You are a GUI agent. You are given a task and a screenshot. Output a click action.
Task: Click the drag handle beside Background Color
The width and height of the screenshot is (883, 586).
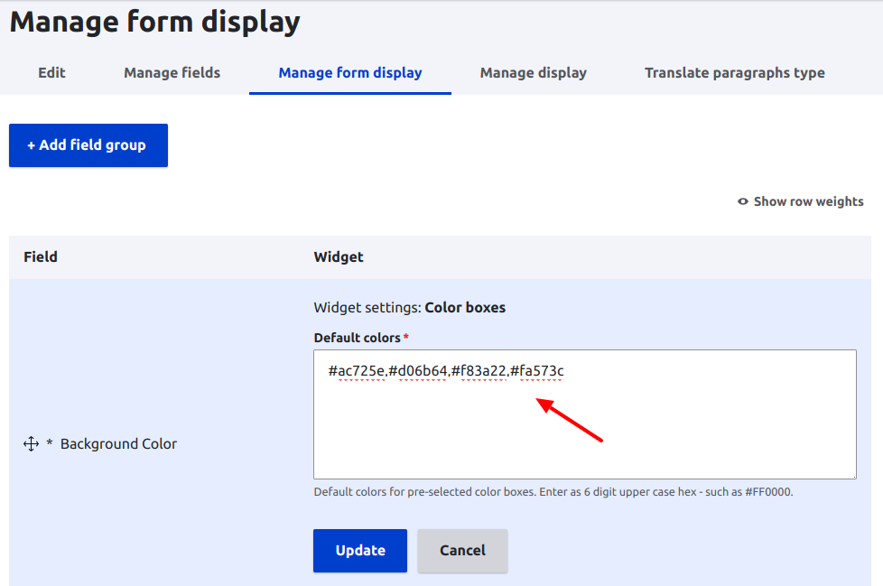tap(30, 443)
